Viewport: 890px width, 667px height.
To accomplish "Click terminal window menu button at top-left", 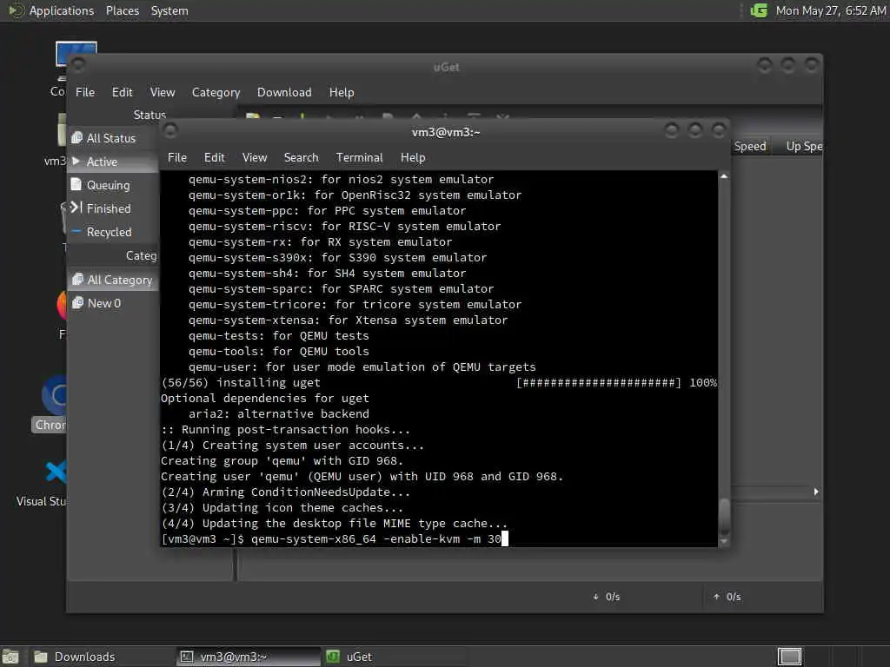I will (x=170, y=131).
